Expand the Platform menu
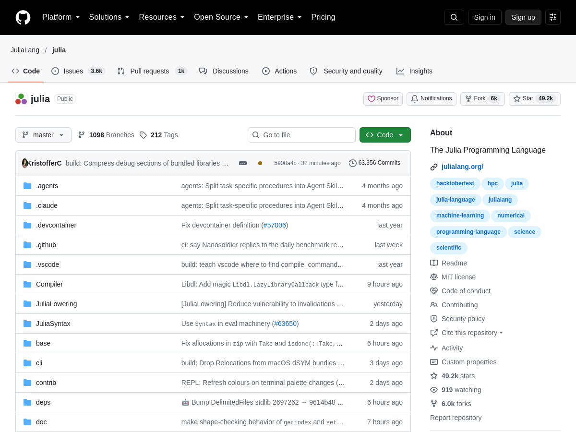 coord(61,17)
